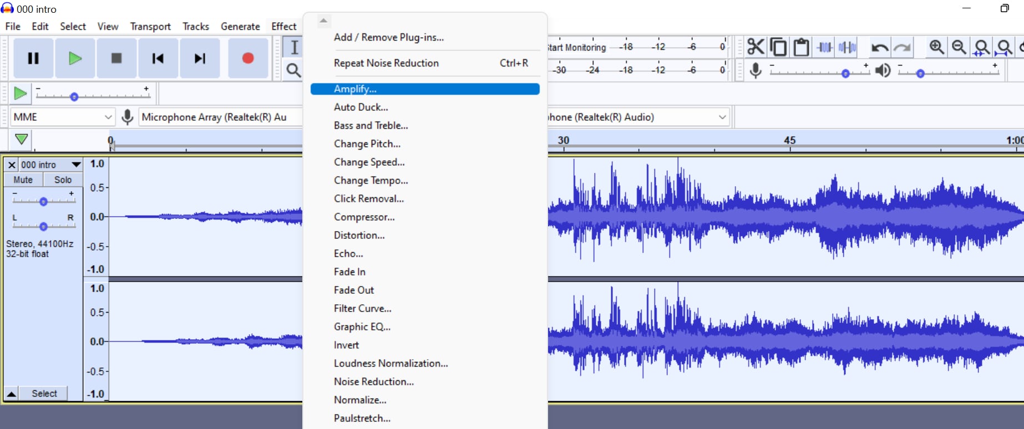Click the Copy icon
Image resolution: width=1024 pixels, height=429 pixels.
coord(778,47)
